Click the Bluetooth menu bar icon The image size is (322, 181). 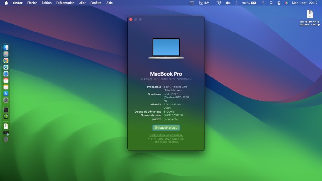click(x=237, y=3)
